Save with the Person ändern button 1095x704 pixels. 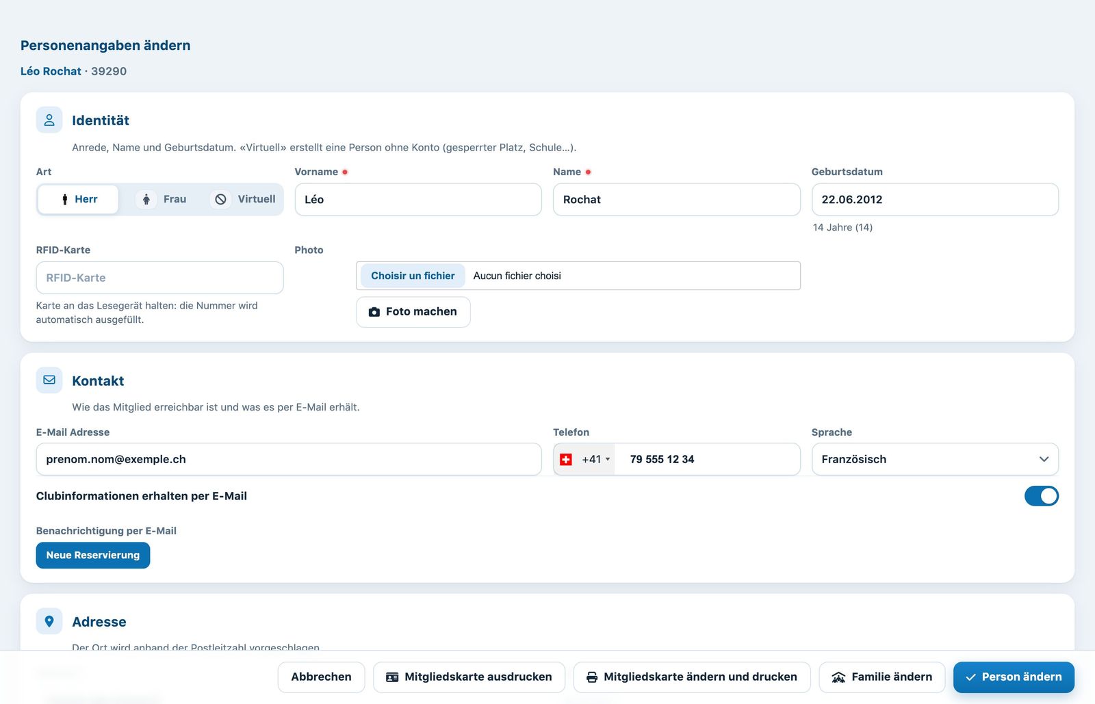tap(1014, 677)
